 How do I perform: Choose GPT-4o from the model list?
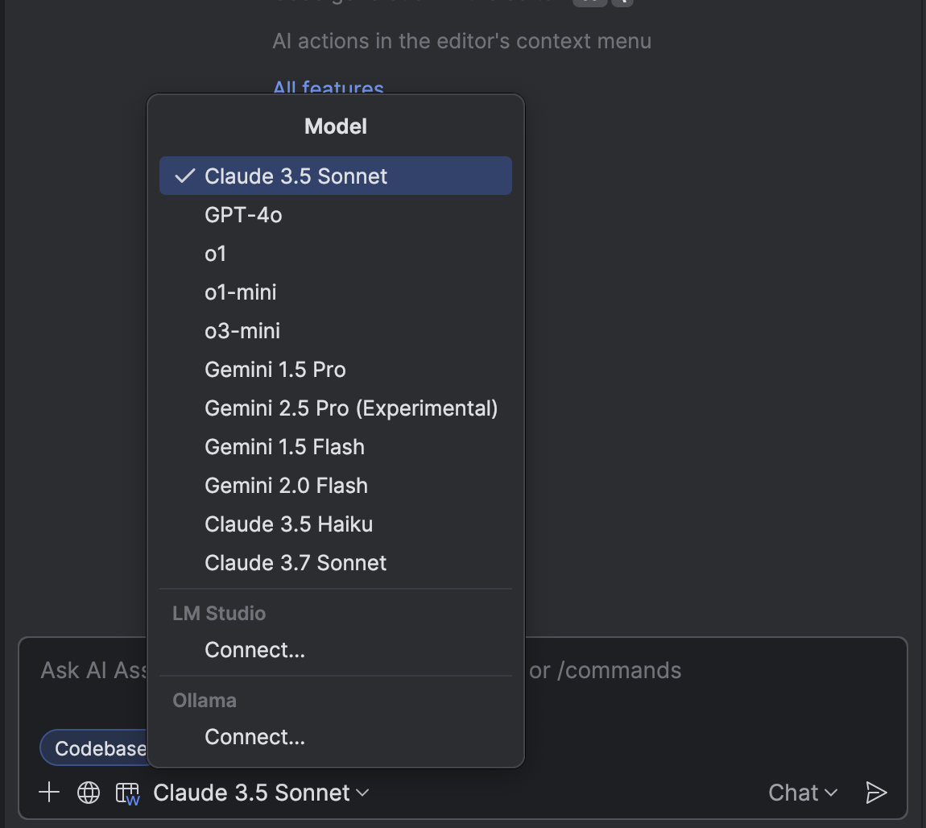pyautogui.click(x=243, y=215)
